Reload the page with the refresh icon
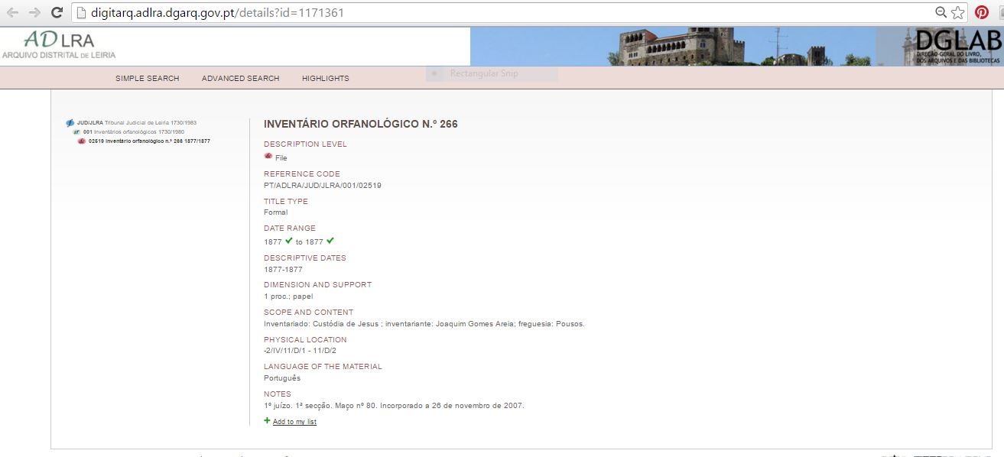Viewport: 1004px width, 457px height. click(57, 13)
